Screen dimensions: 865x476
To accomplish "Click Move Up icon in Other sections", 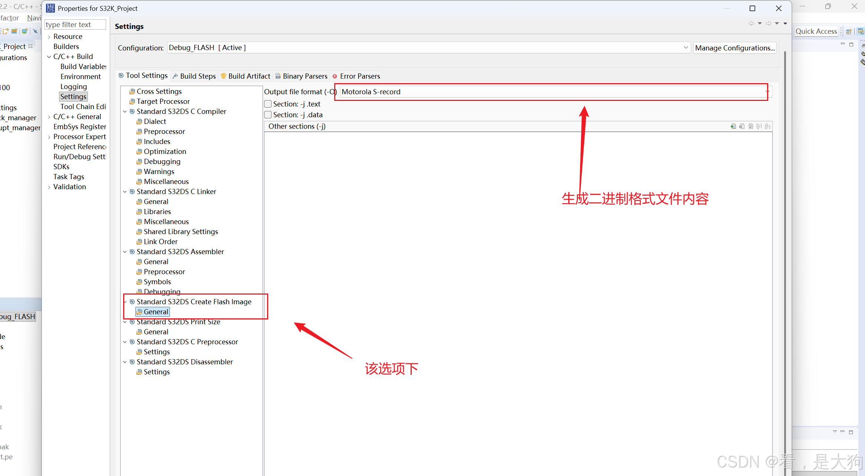I will [x=759, y=127].
